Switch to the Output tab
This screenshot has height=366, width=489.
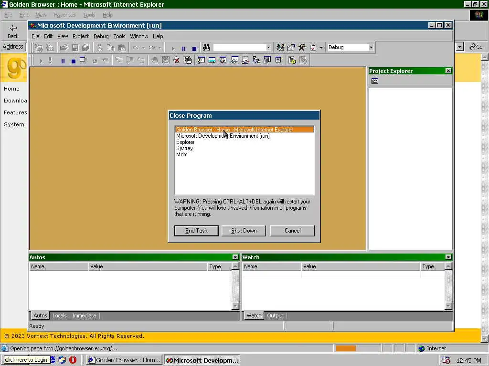click(275, 315)
